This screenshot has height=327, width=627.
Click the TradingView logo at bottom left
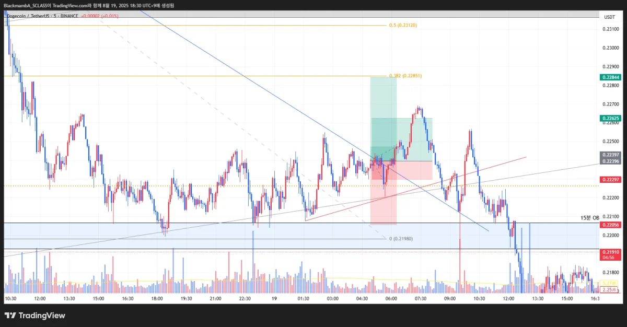tap(35, 316)
